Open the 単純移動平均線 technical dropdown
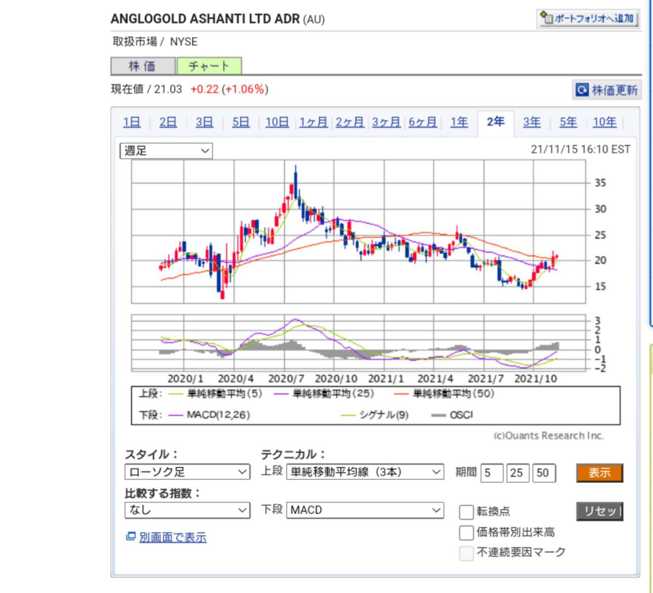The height and width of the screenshot is (593, 653). [x=365, y=472]
